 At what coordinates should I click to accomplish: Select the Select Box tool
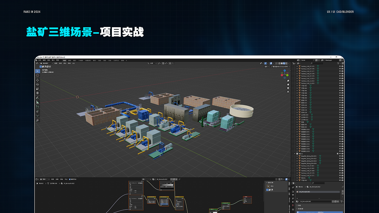(x=38, y=71)
